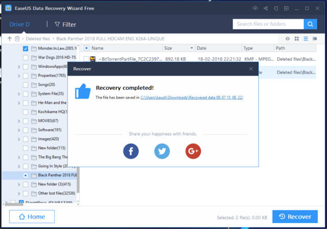Switch to preview eye view
This screenshot has width=327, height=229.
[x=287, y=39]
